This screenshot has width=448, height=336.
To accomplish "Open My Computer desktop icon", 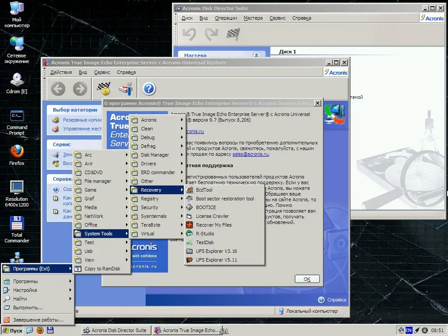I will pyautogui.click(x=17, y=14).
